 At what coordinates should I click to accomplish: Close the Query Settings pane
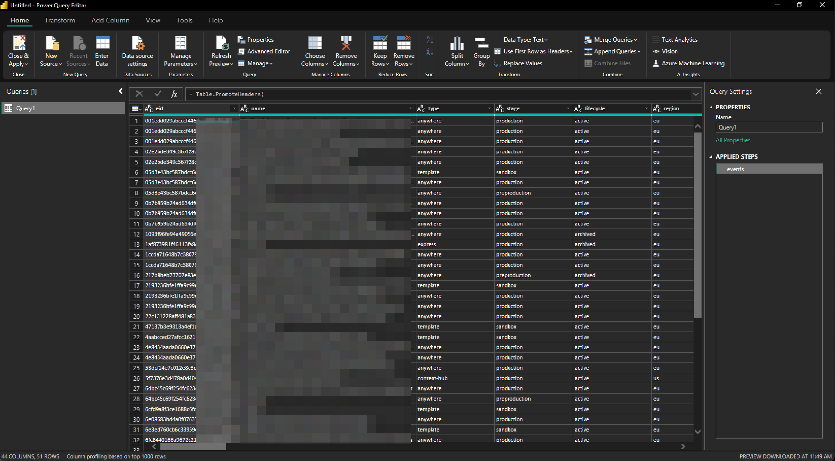[818, 92]
